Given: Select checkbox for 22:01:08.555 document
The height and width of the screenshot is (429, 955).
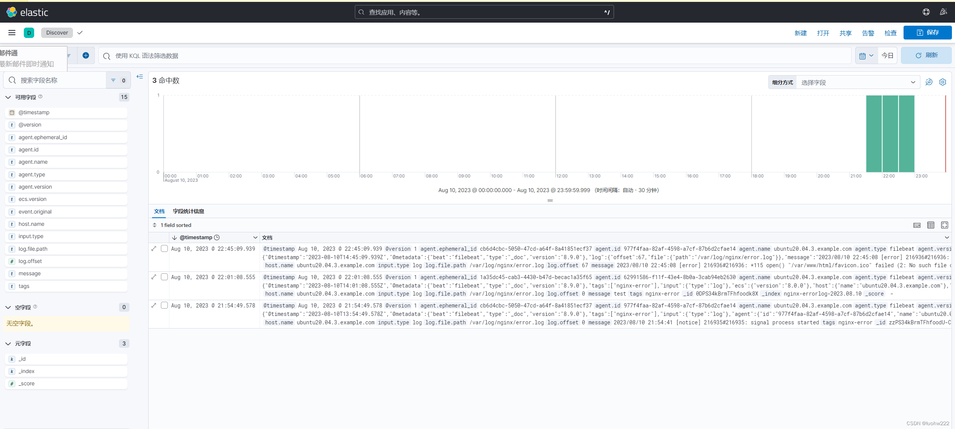Looking at the screenshot, I should 164,277.
